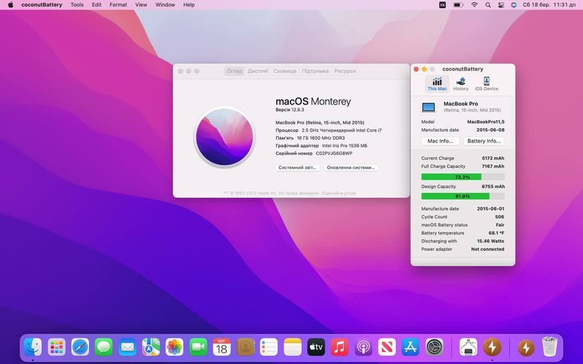Open Finder from the Dock

(x=33, y=347)
